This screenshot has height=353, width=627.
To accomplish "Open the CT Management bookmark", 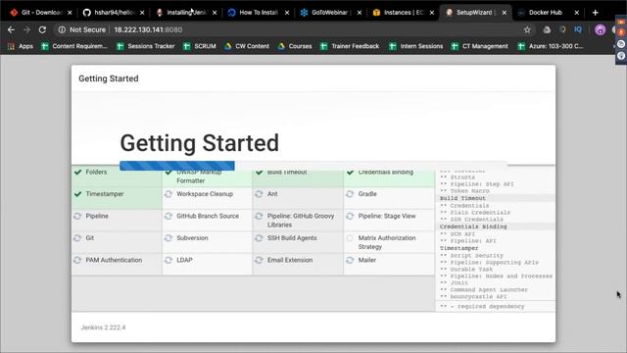I will 479,46.
